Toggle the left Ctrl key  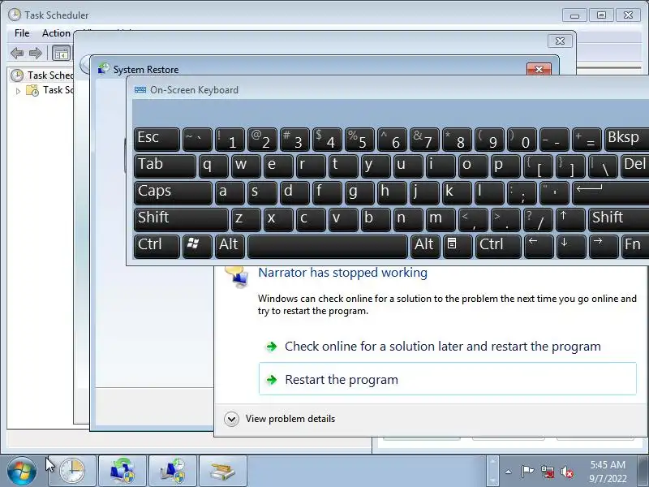pos(157,246)
